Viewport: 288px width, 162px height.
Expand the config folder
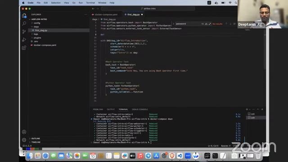pyautogui.click(x=37, y=23)
